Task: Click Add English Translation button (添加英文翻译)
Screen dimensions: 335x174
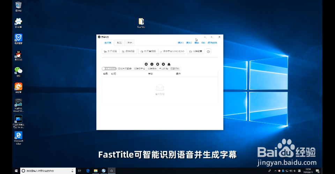Action: [x=125, y=69]
